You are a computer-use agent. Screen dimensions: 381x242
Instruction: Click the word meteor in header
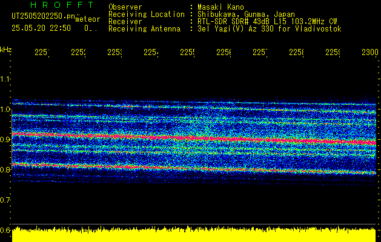[88, 19]
